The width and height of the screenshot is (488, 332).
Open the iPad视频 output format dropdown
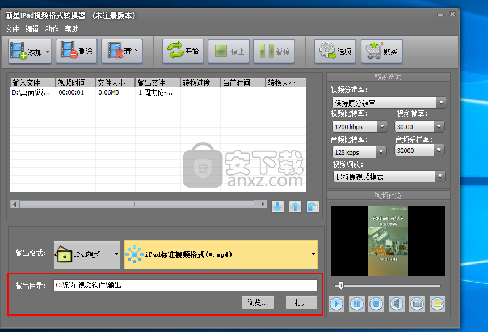pyautogui.click(x=87, y=254)
